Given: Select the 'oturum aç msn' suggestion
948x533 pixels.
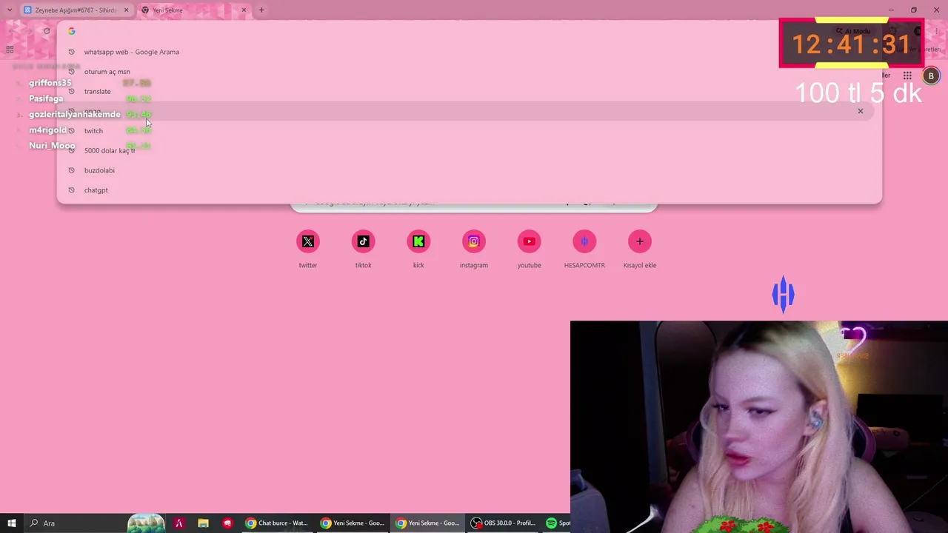Looking at the screenshot, I should click(470, 72).
